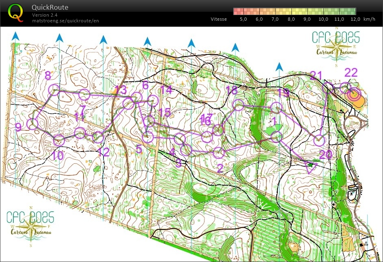Click the finish double circle near 22
This screenshot has height=262, width=383.
pos(354,94)
